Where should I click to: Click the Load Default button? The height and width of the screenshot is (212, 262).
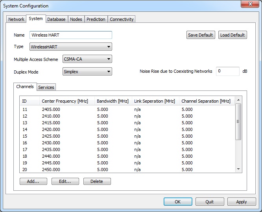click(232, 35)
